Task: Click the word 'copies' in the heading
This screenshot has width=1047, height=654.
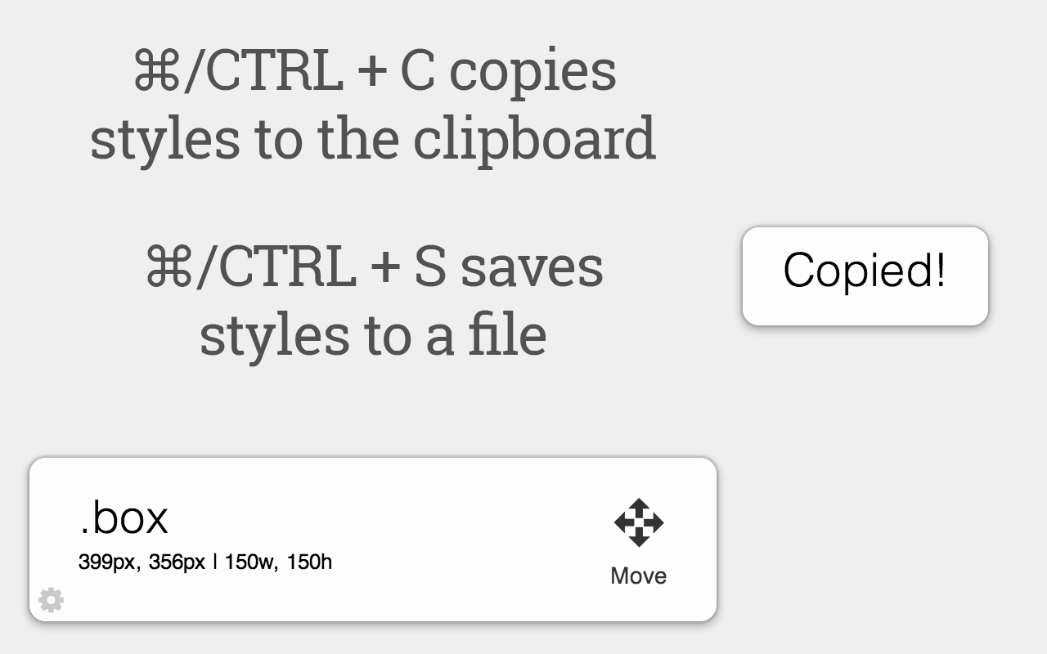Action: [532, 72]
